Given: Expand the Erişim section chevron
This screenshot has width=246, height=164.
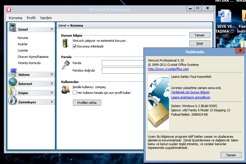Looking at the screenshot, I should pyautogui.click(x=52, y=93).
